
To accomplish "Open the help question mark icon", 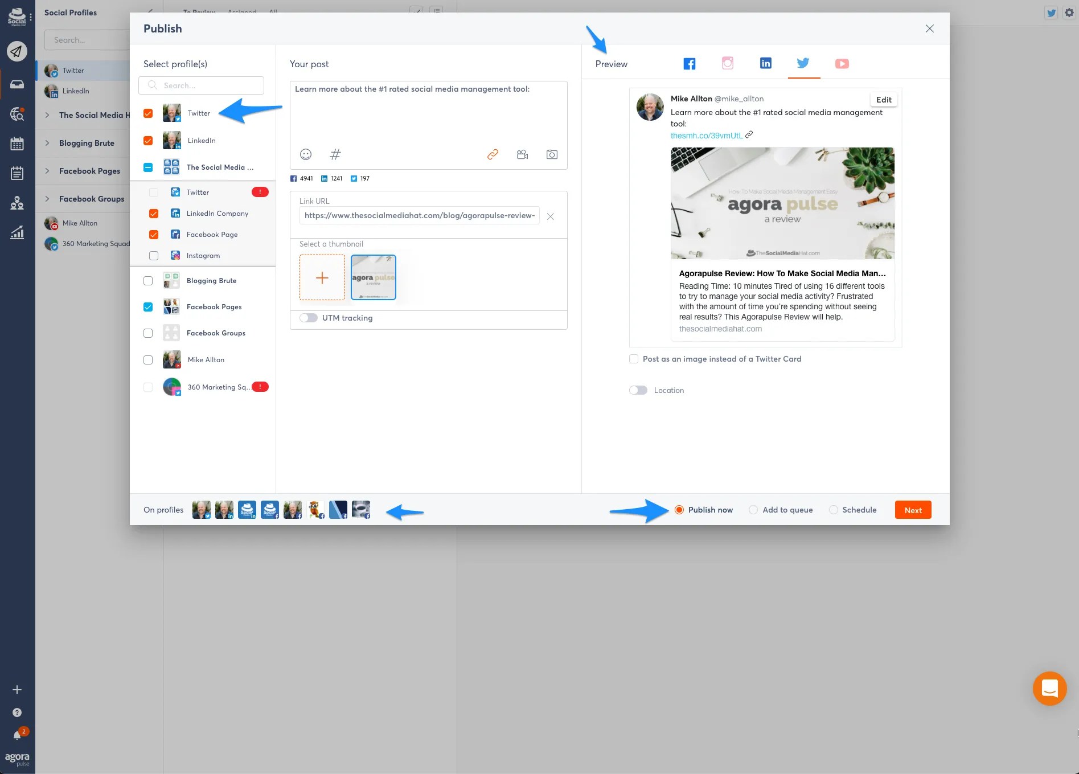I will (x=17, y=712).
